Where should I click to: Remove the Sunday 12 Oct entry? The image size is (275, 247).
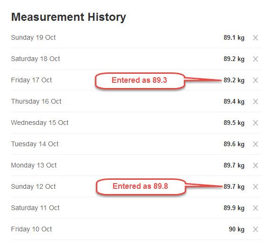[256, 186]
